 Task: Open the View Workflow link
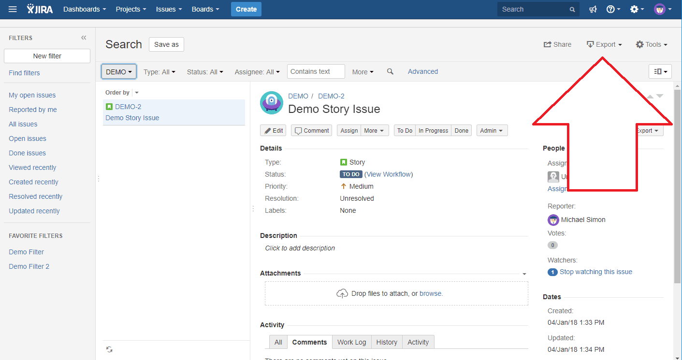click(389, 174)
